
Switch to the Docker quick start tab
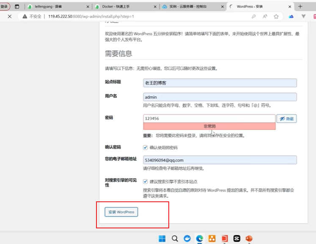(x=126, y=7)
